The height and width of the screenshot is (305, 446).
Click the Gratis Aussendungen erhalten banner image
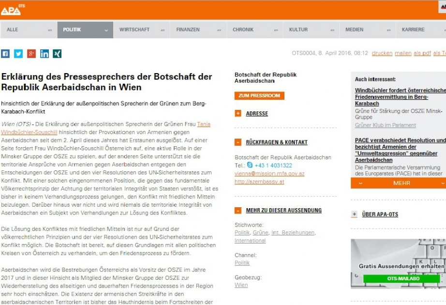point(398,264)
